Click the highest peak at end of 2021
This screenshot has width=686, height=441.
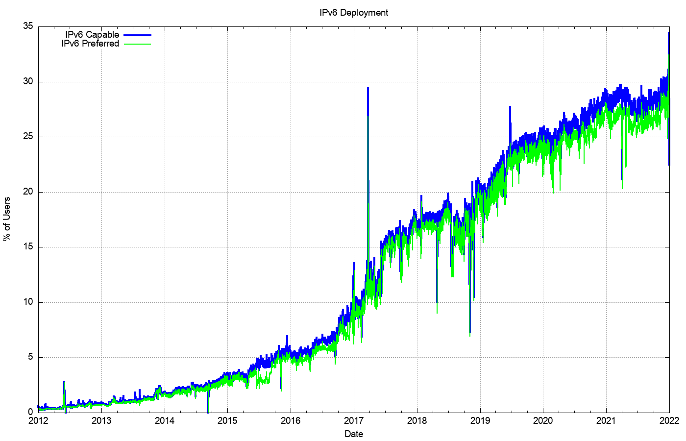tap(668, 33)
